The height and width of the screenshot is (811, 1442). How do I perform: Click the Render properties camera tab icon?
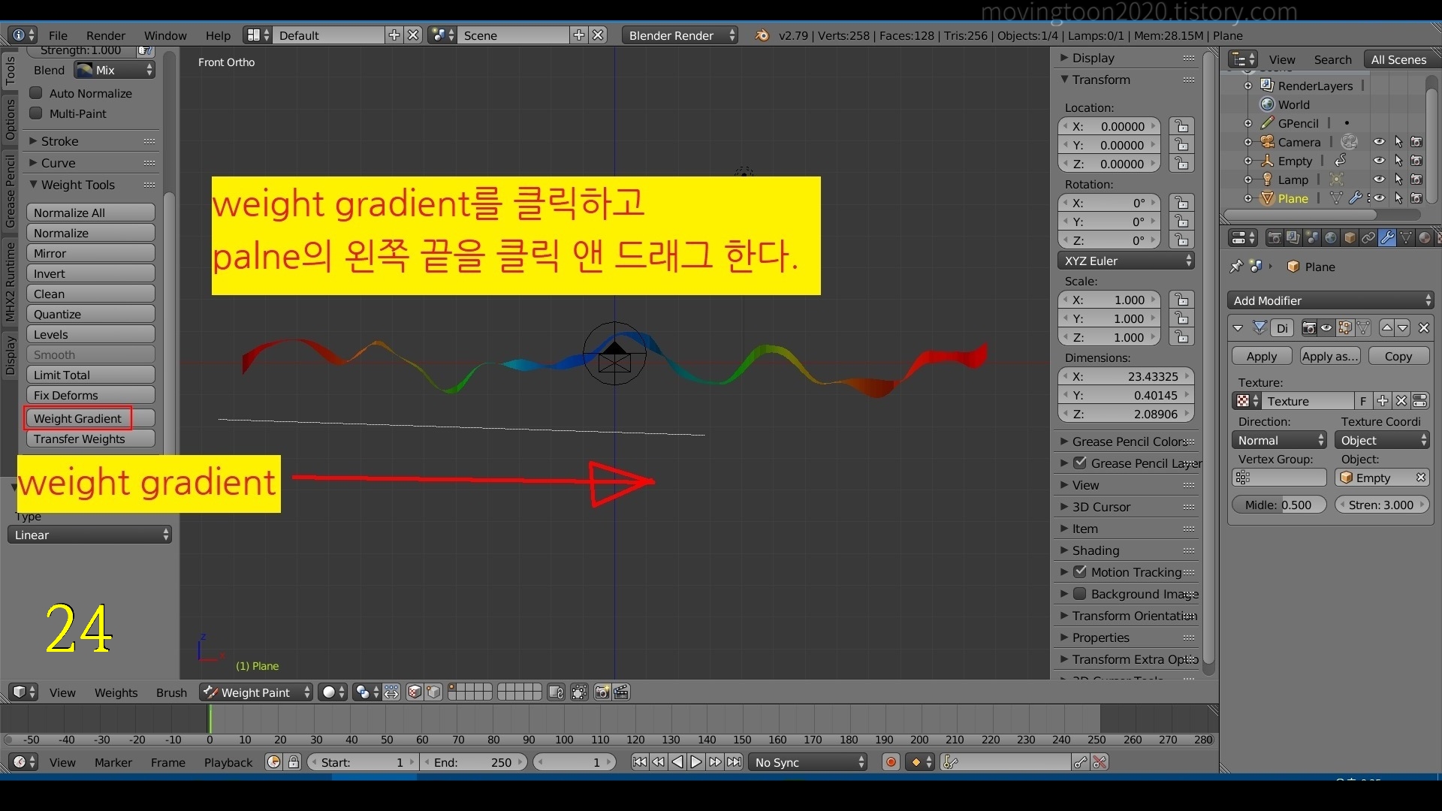(1275, 238)
